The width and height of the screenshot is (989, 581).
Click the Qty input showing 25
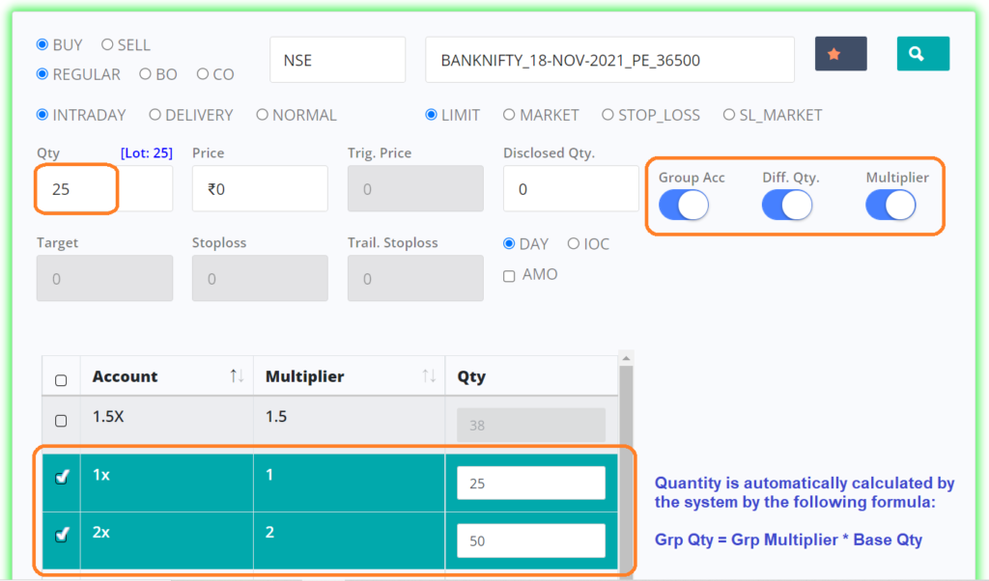coord(104,189)
